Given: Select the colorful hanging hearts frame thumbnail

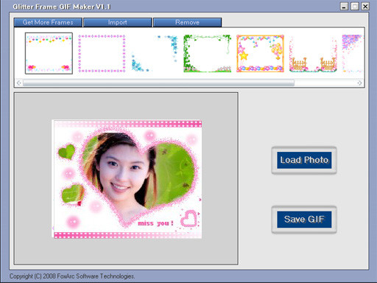Looking at the screenshot, I should [x=49, y=53].
